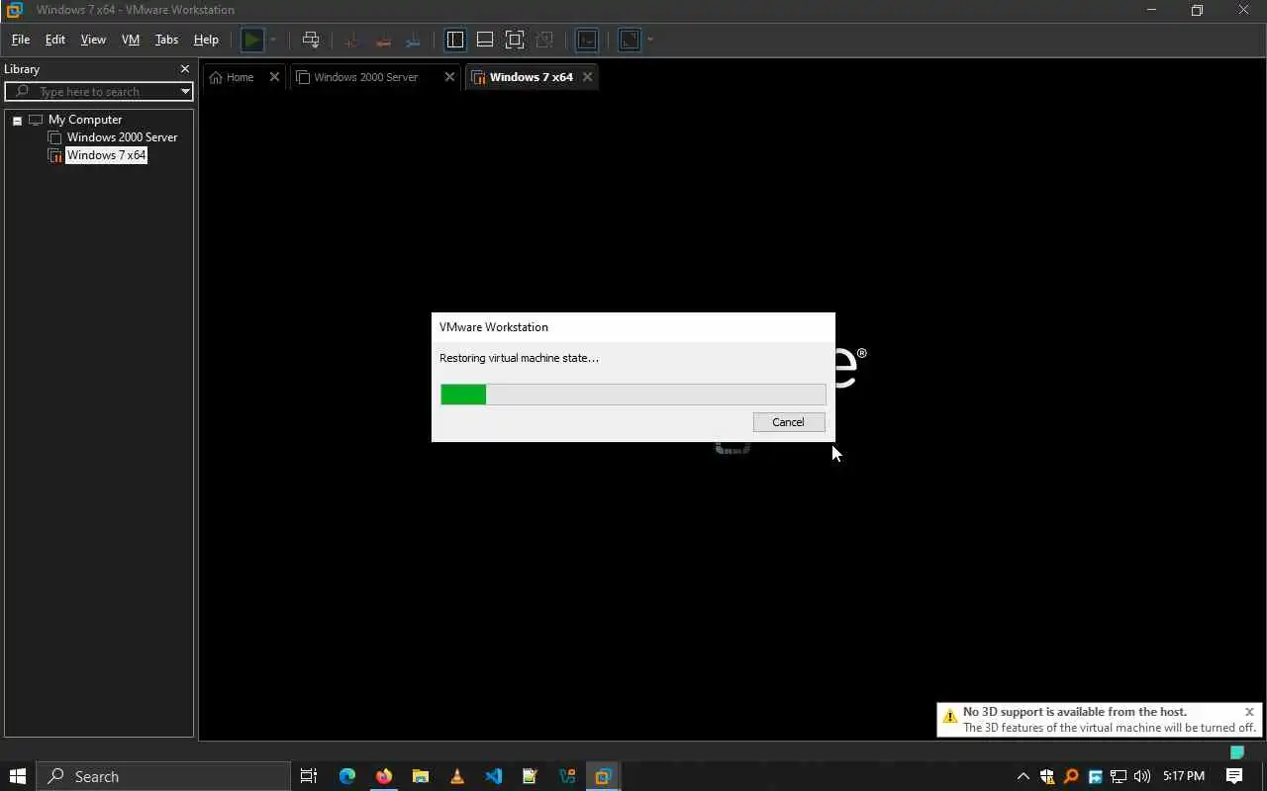Open Firefox from the taskbar
The image size is (1267, 791).
pos(383,776)
